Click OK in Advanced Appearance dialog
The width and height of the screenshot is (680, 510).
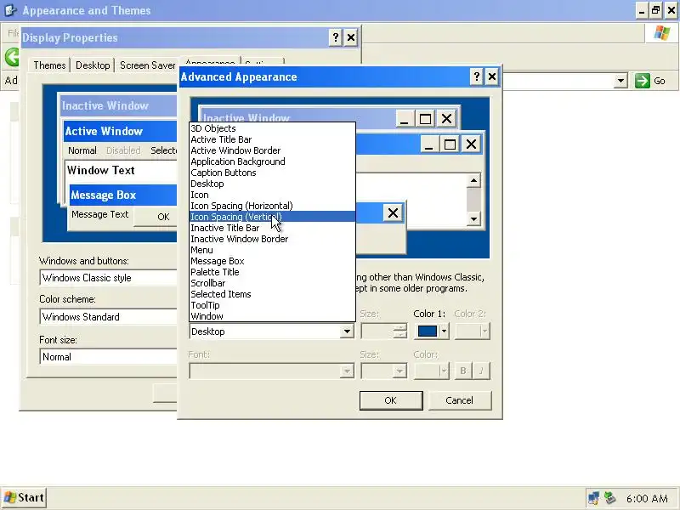click(x=391, y=400)
